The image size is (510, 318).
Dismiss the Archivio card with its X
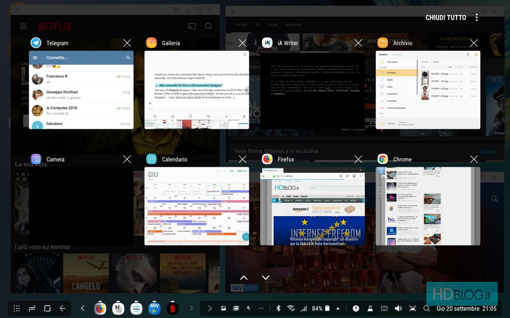point(474,43)
